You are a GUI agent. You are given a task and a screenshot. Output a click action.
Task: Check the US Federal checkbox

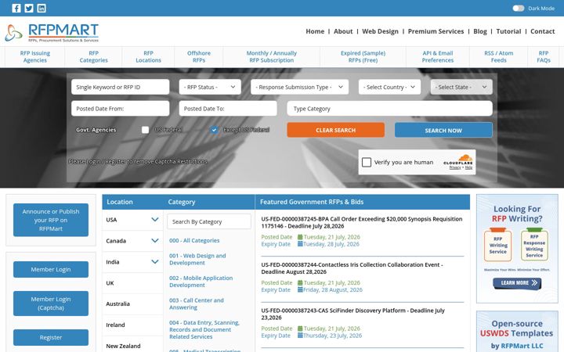pos(146,130)
